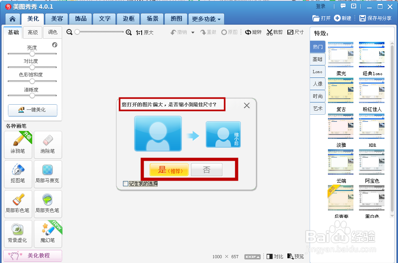The height and width of the screenshot is (263, 398).
Task: Click the 重做 redo button
Action: (x=208, y=32)
